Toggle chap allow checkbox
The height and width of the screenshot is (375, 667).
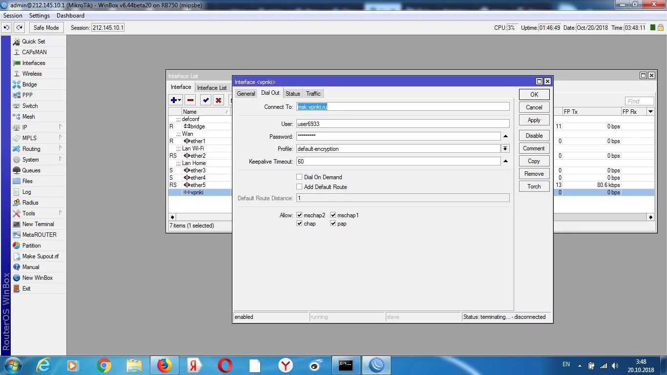click(x=299, y=224)
